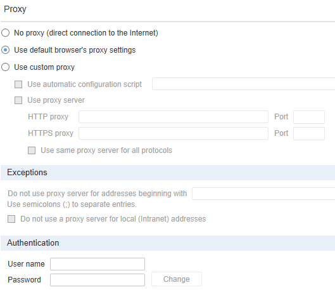Tick the Use proxy server checkbox

(x=18, y=100)
